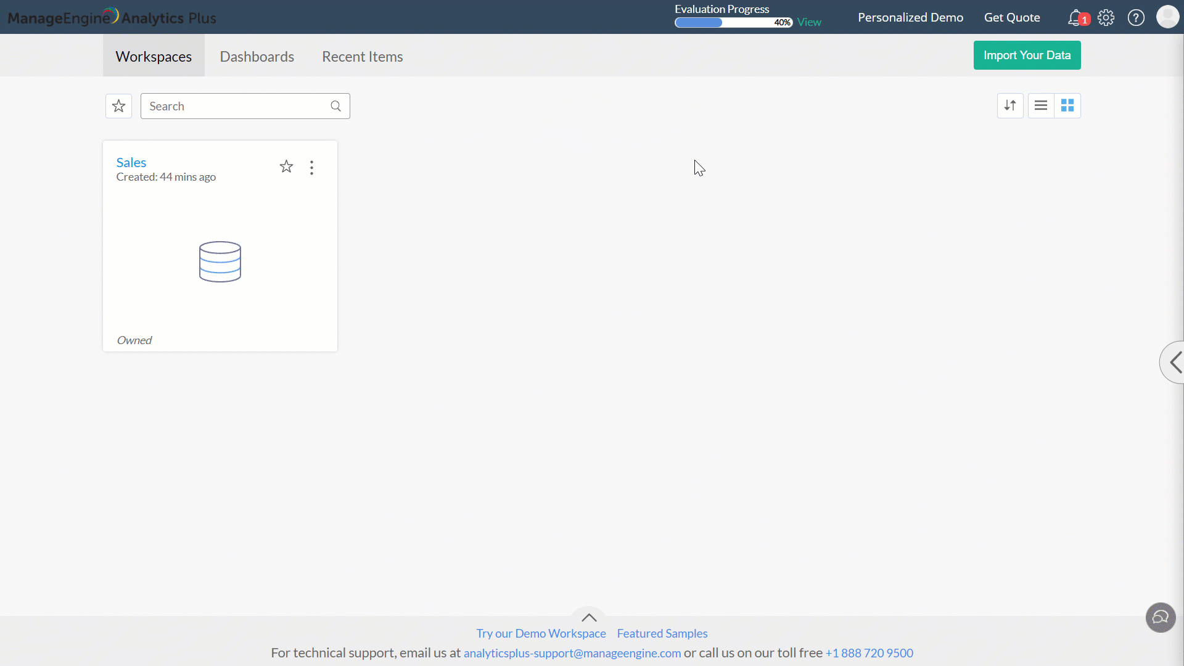Screen dimensions: 1184x666
Task: Switch to grid view
Action: coord(1067,105)
